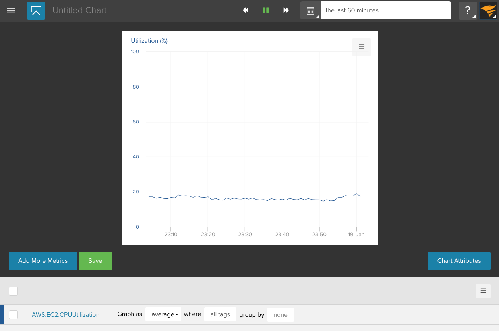The height and width of the screenshot is (331, 499).
Task: Click the chart type icon beside title
Action: (x=36, y=11)
